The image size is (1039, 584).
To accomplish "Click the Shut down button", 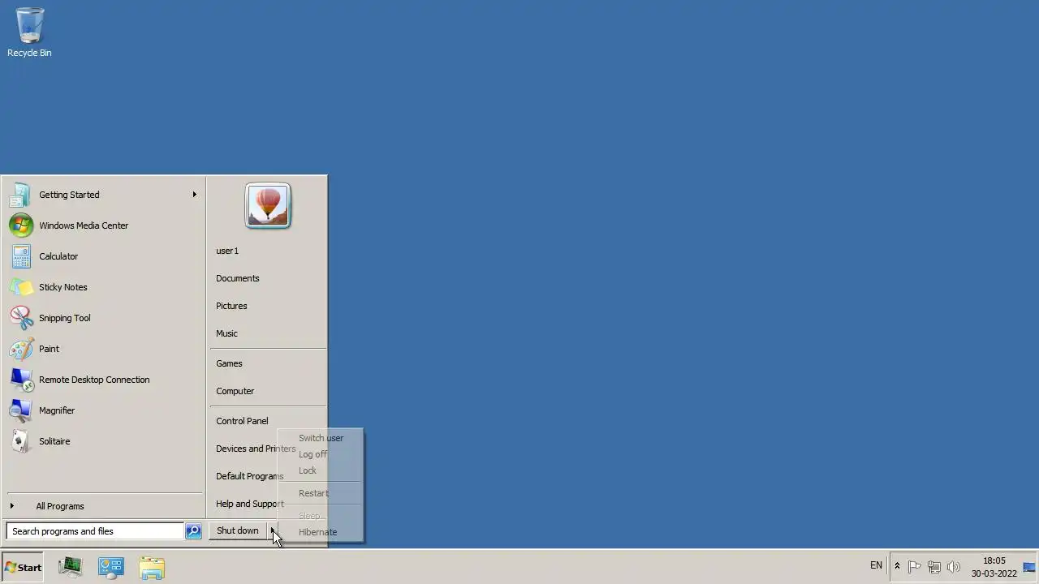I will tap(238, 530).
